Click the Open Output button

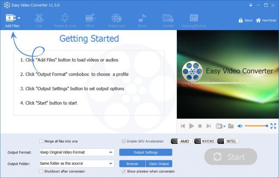(159, 163)
